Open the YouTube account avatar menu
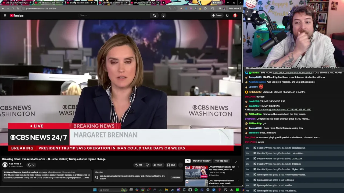Screen dimensions: 344x193 [x=235, y=15]
